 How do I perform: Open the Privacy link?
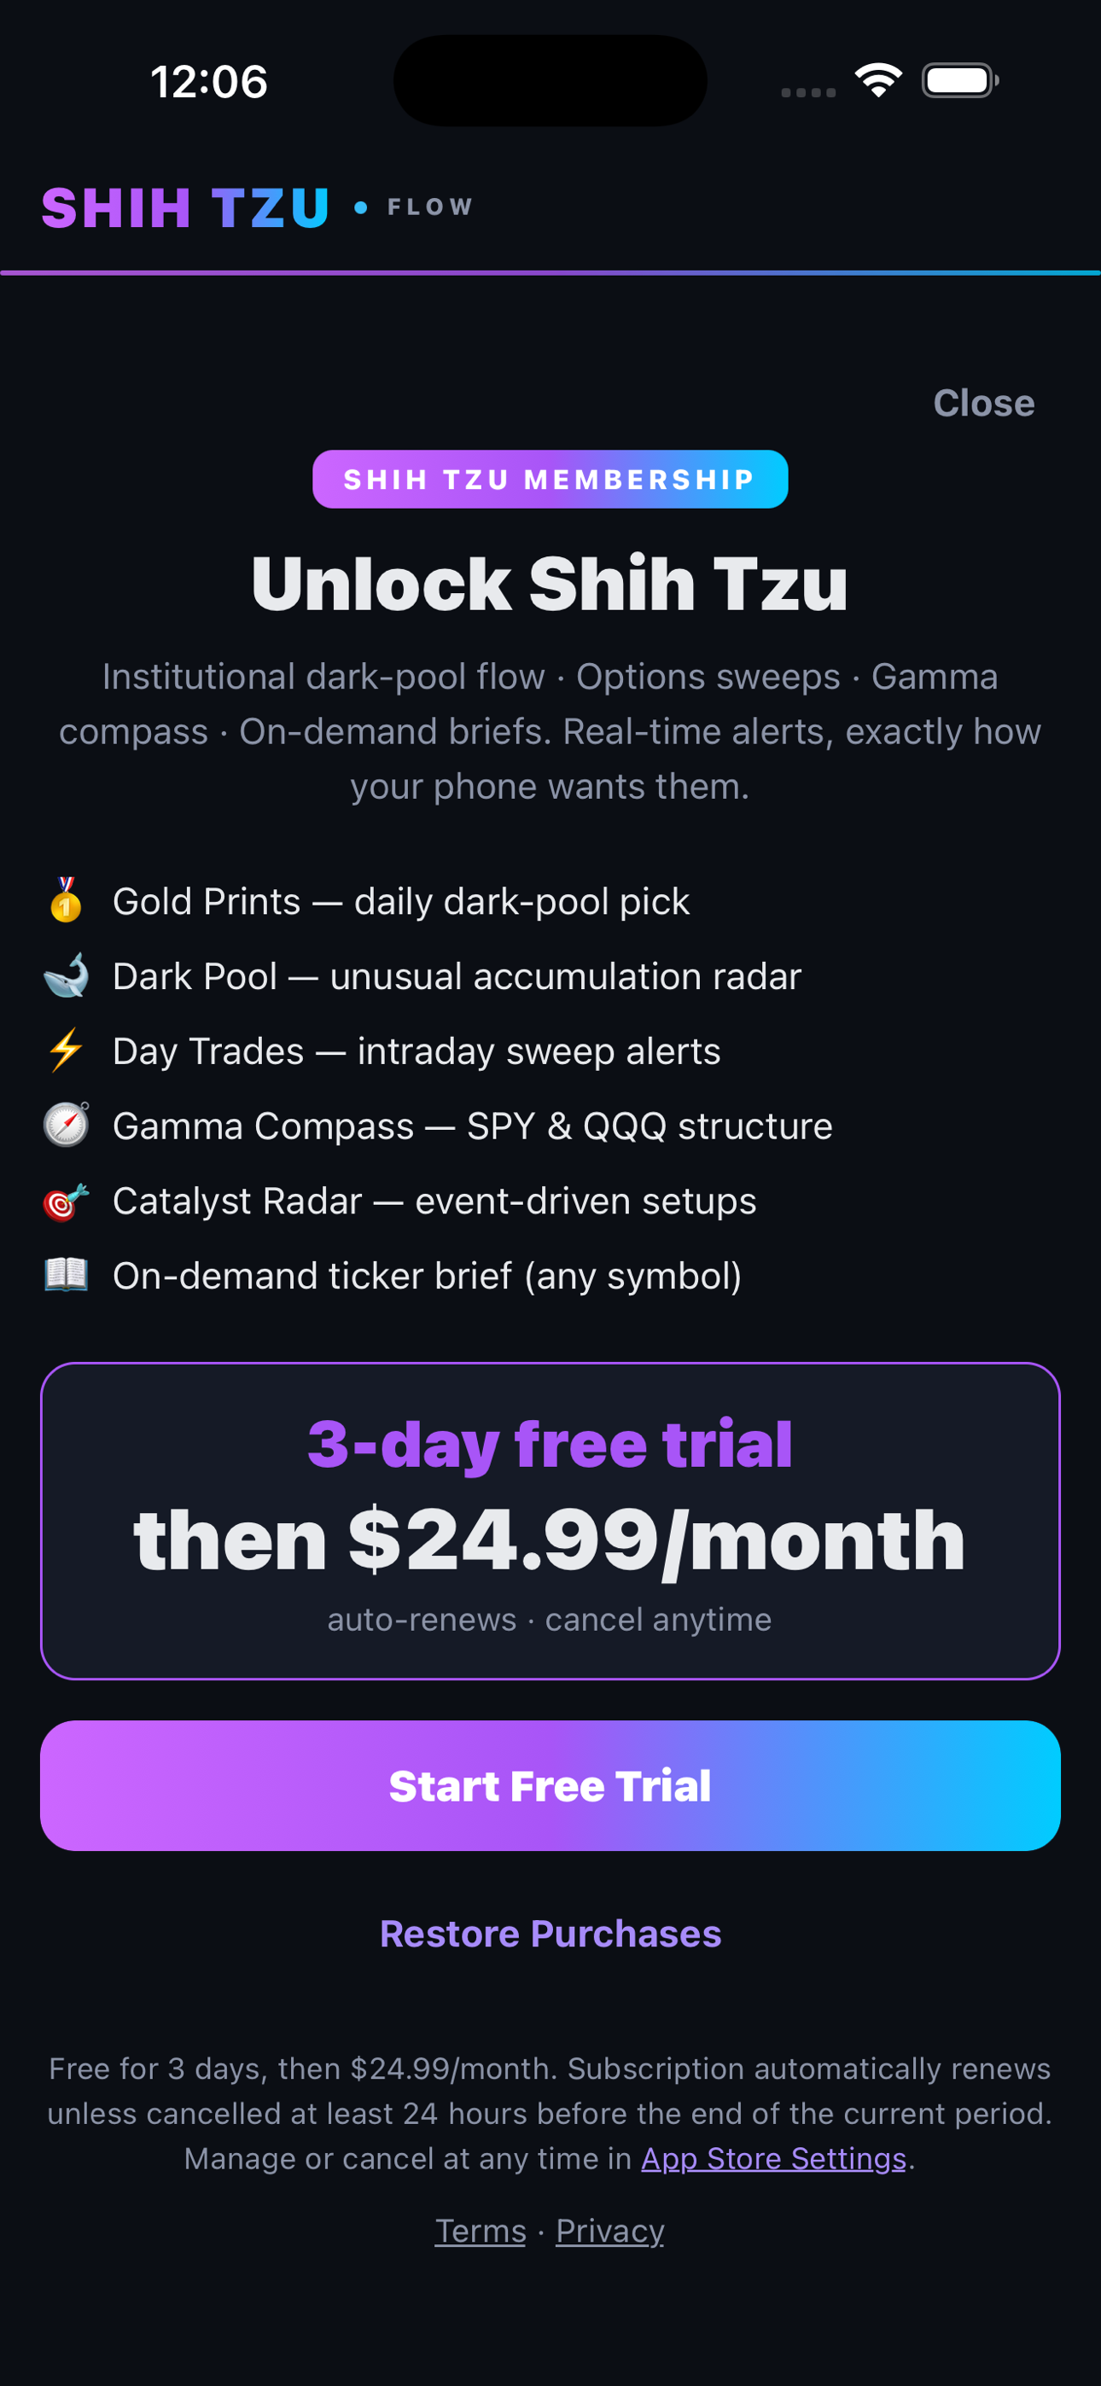click(x=609, y=2231)
